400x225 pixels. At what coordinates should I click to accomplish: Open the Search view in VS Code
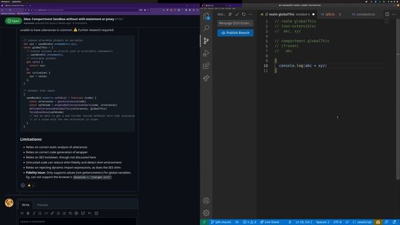pyautogui.click(x=206, y=28)
